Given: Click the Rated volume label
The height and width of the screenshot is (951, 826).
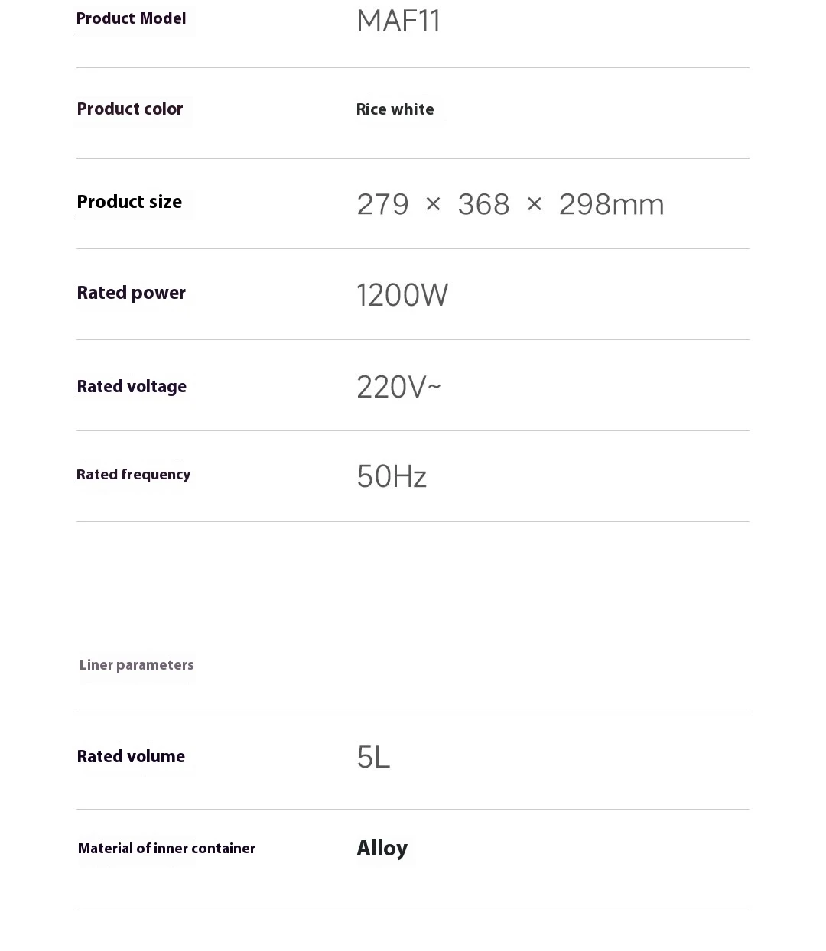Looking at the screenshot, I should pos(131,757).
